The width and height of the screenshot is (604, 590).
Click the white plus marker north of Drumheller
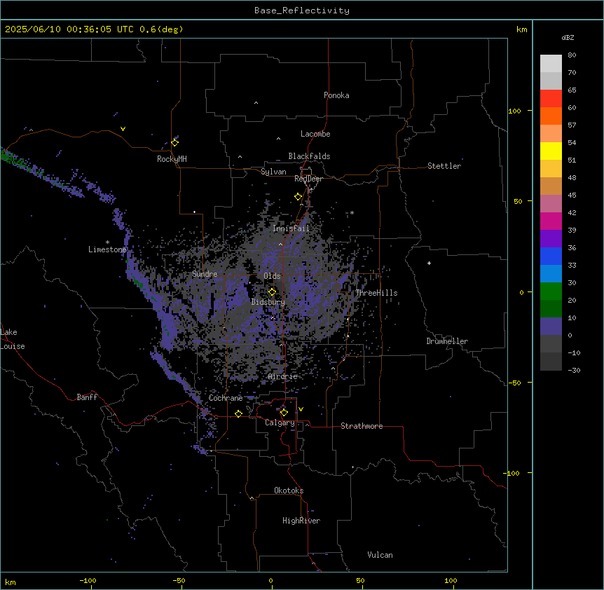(429, 263)
